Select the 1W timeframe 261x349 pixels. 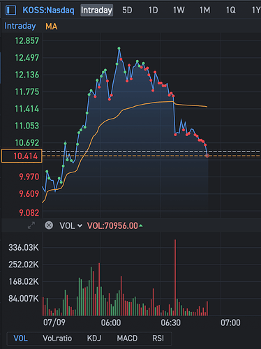pyautogui.click(x=179, y=10)
